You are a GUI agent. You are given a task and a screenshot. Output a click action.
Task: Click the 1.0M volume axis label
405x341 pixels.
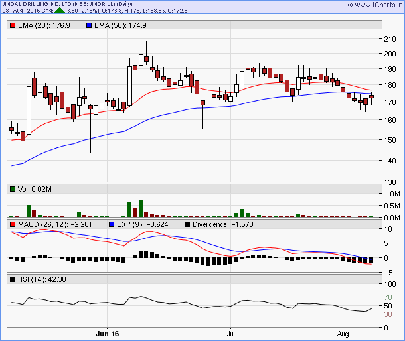tap(392, 194)
